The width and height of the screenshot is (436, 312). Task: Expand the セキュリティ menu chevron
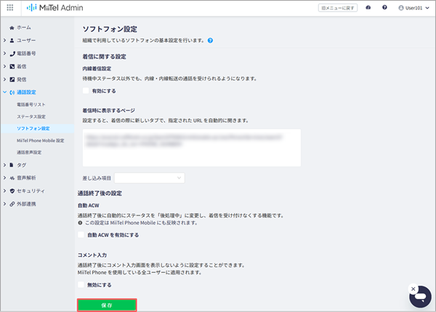5,191
